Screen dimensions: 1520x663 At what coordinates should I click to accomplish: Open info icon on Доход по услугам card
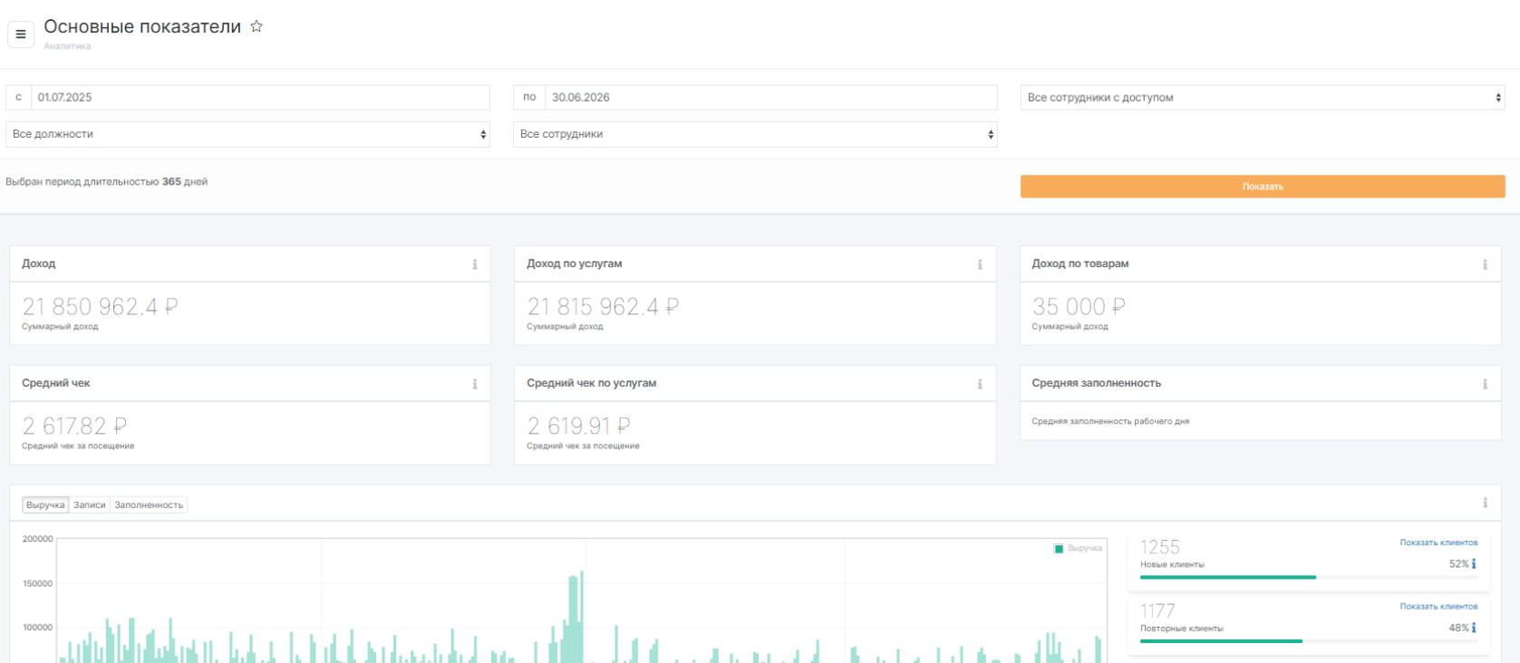[x=980, y=264]
